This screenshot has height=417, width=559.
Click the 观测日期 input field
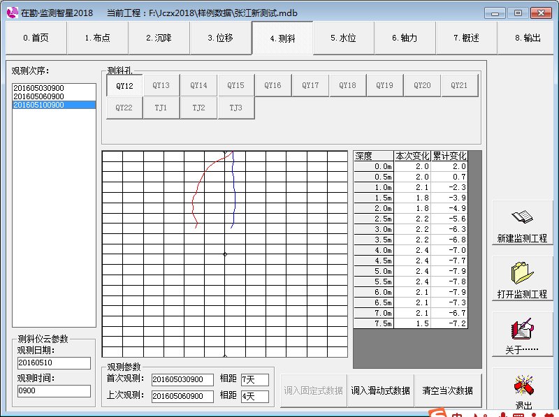pyautogui.click(x=54, y=363)
